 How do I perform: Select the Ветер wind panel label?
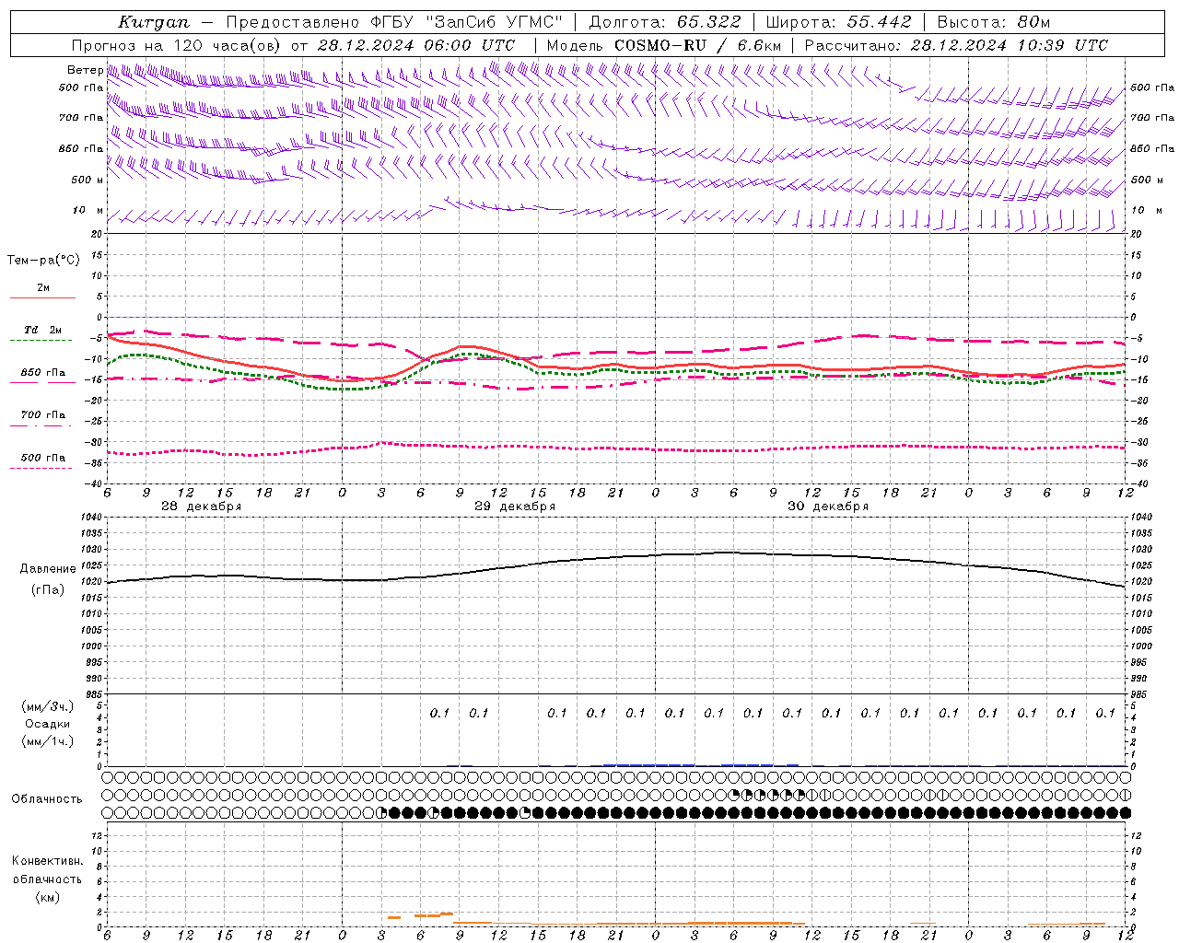click(85, 70)
